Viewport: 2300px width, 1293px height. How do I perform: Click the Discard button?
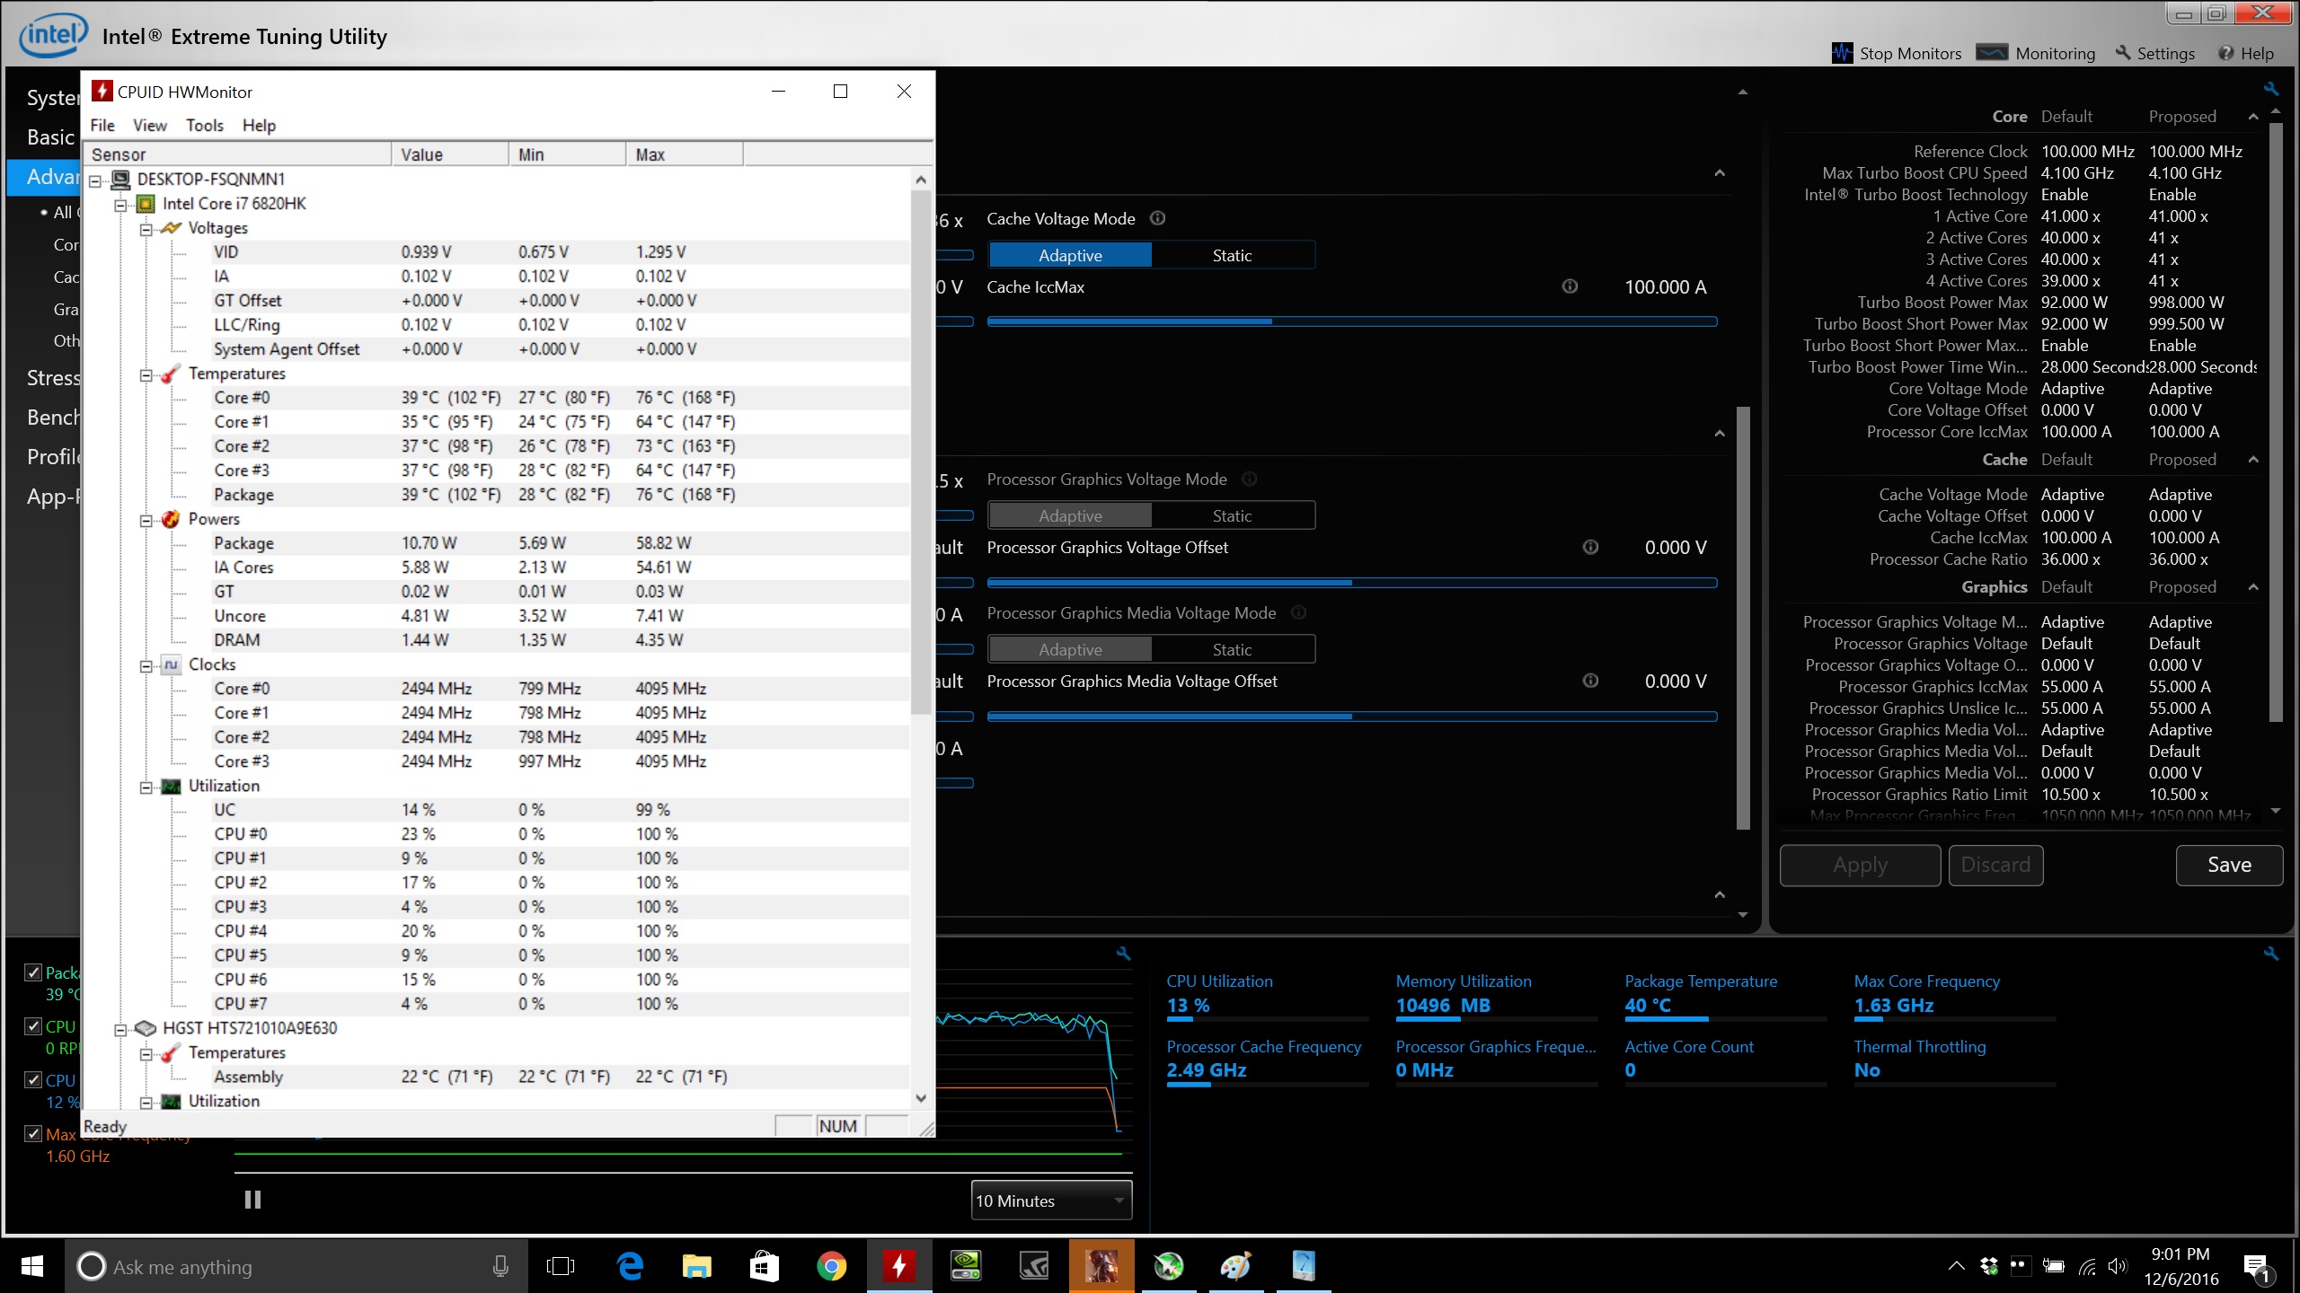pos(1995,865)
